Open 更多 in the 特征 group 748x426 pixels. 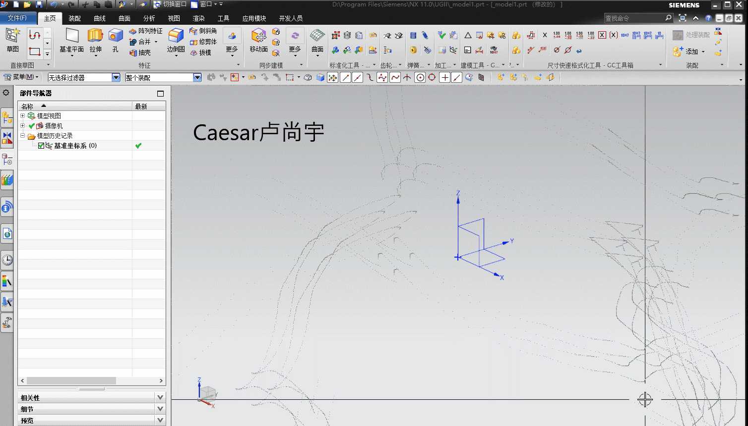pyautogui.click(x=232, y=42)
